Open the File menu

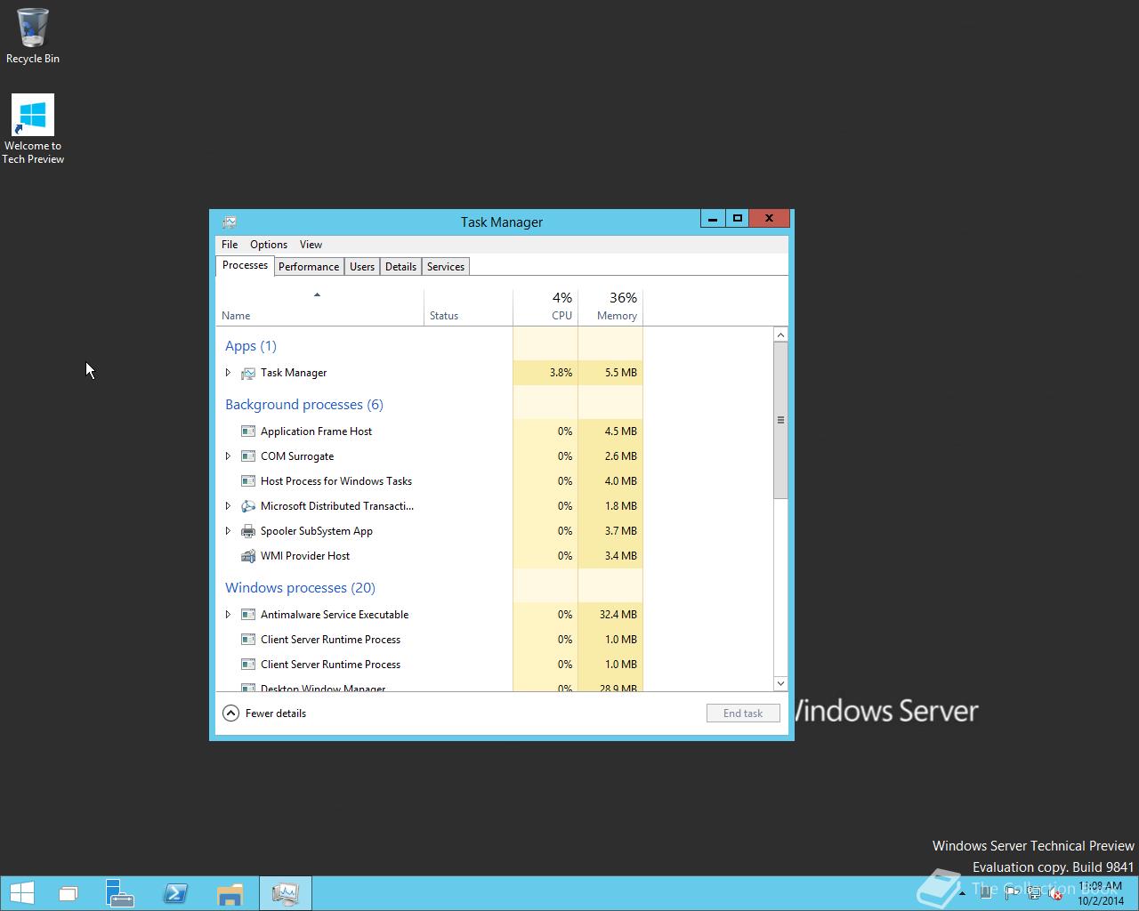point(230,245)
